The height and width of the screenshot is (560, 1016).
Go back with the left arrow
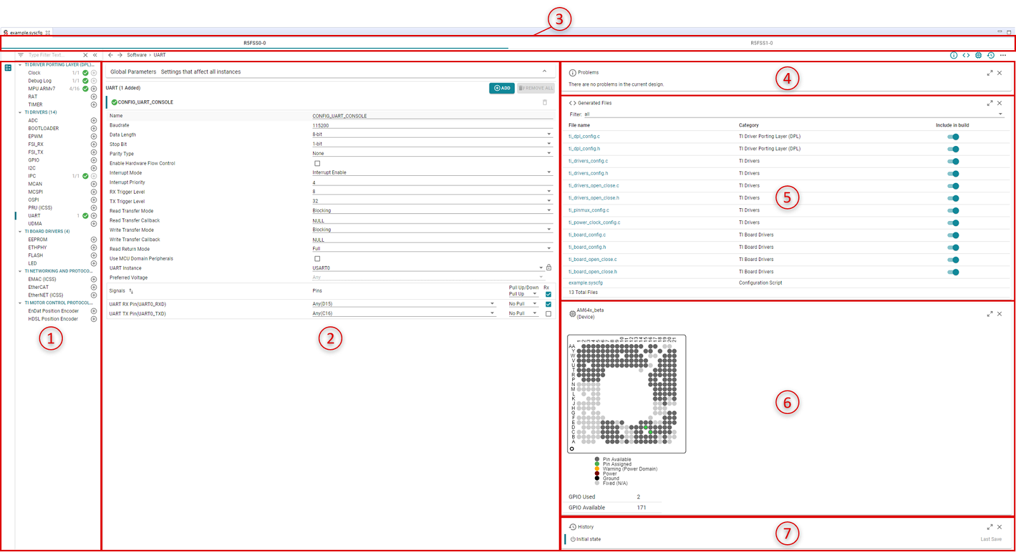point(110,55)
